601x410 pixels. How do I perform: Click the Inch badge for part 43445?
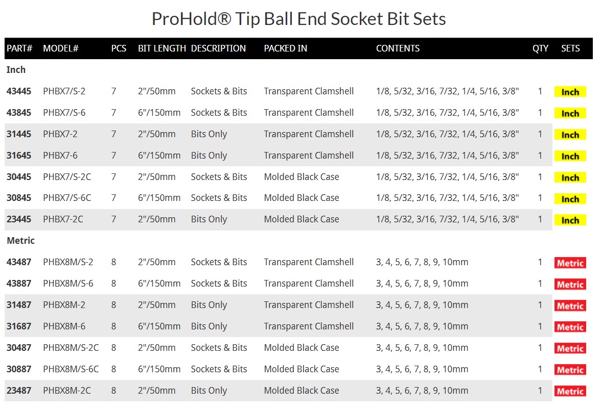[x=570, y=92]
